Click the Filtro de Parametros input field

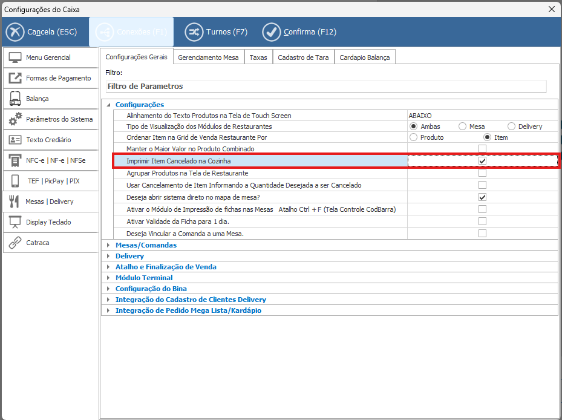tap(325, 87)
